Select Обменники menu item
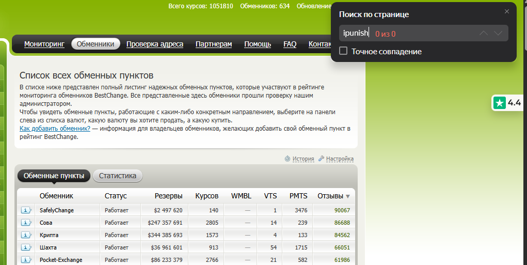Viewport: 527px width, 265px height. click(x=95, y=44)
